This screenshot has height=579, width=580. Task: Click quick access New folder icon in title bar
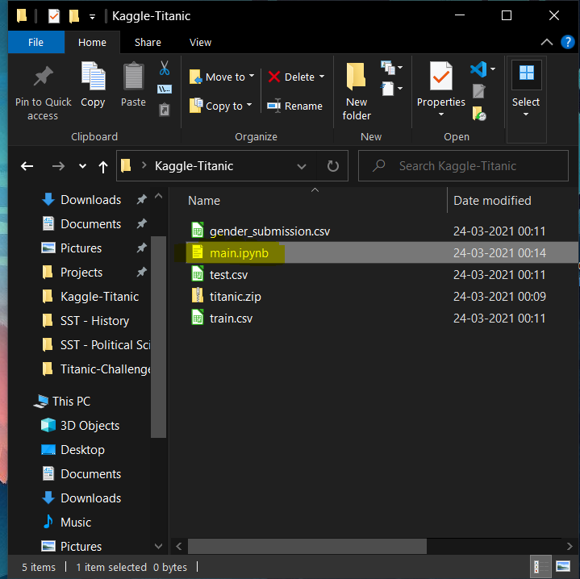click(x=74, y=16)
